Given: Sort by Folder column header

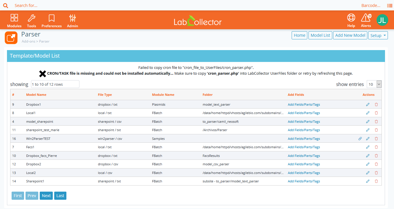Looking at the screenshot, I should tap(208, 95).
